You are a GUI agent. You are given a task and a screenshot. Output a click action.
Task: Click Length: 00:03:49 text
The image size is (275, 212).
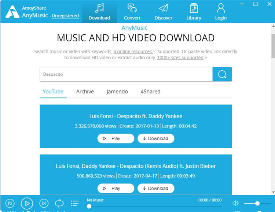point(177,176)
